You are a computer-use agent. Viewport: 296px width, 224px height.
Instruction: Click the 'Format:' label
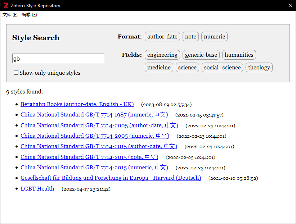pos(130,36)
